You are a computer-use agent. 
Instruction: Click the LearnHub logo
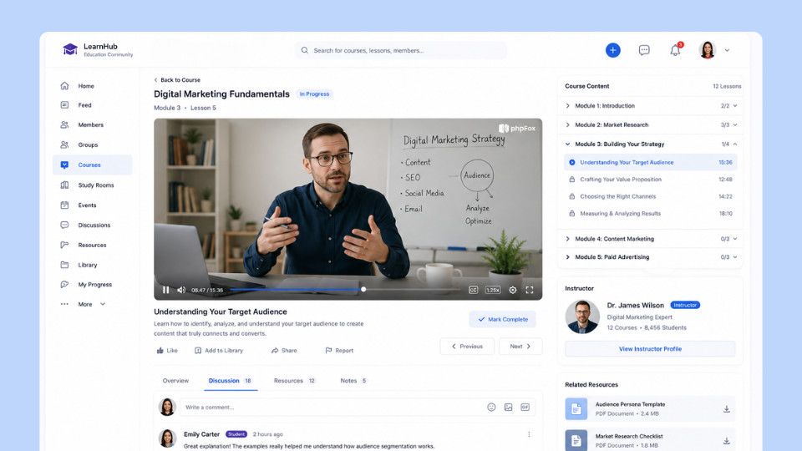tap(98, 49)
